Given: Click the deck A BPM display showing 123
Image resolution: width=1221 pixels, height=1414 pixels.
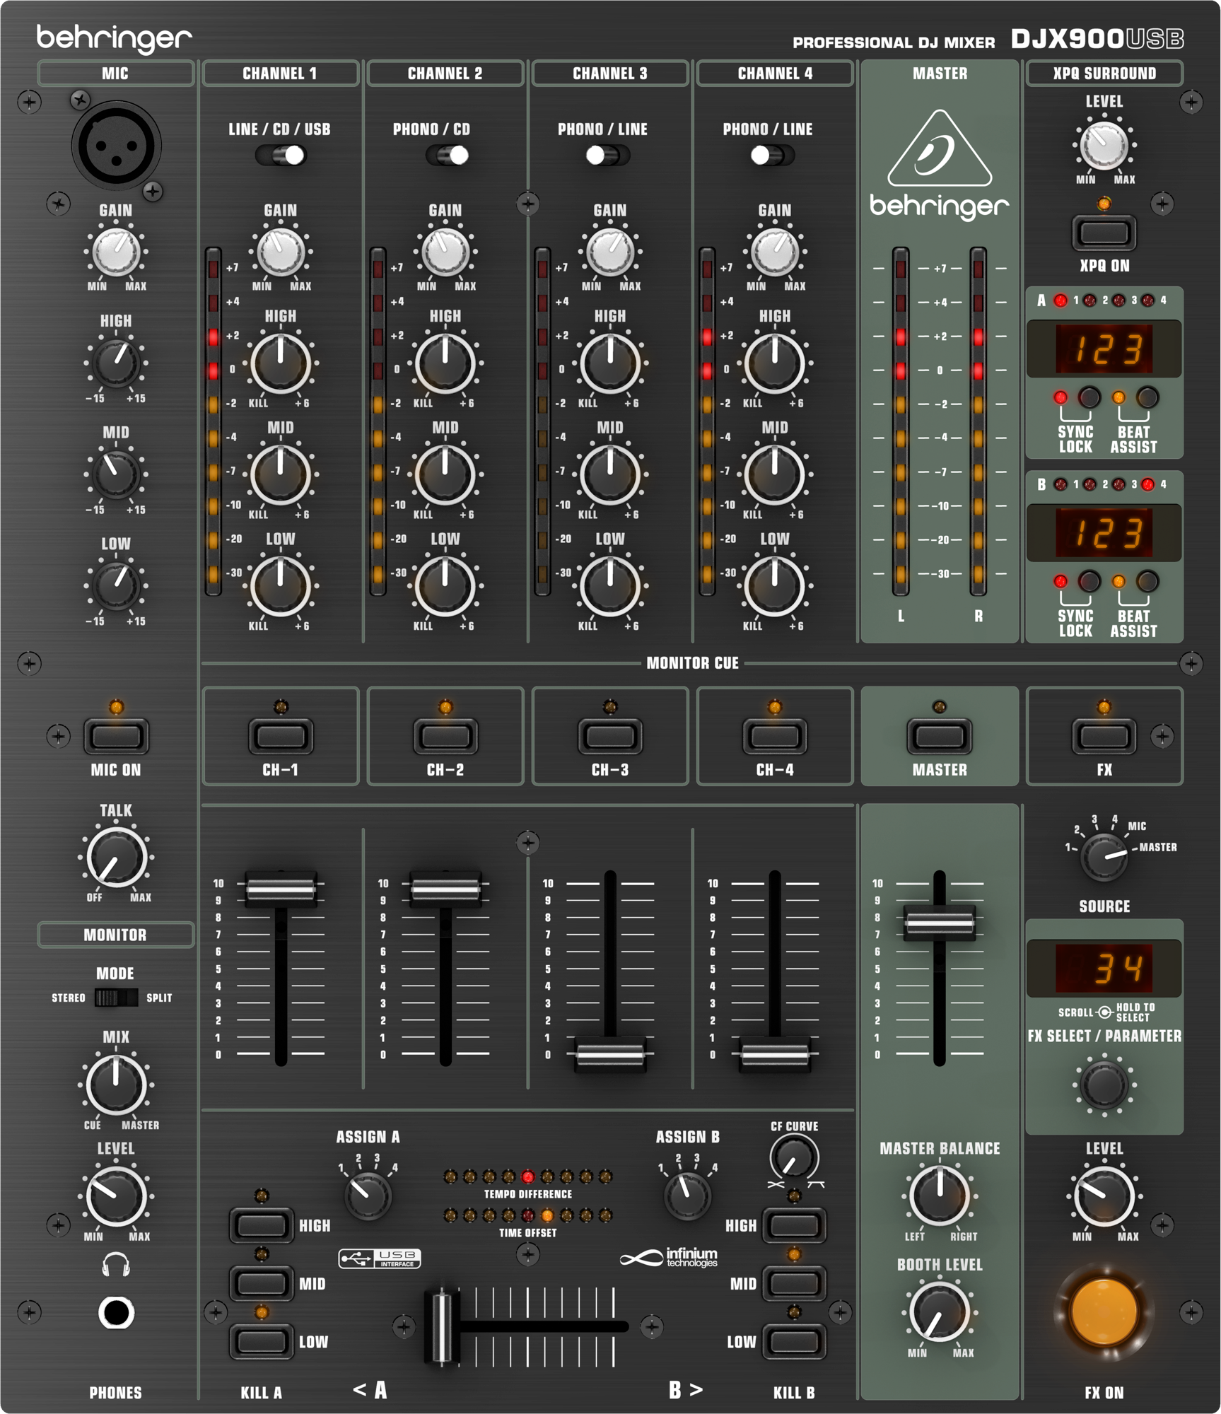Looking at the screenshot, I should 1105,349.
